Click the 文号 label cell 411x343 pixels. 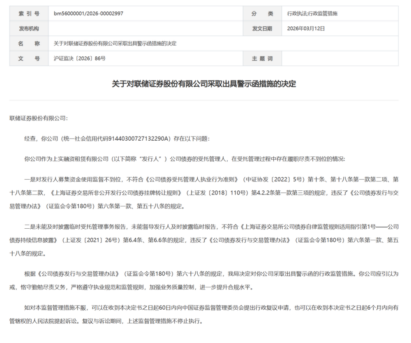point(29,58)
